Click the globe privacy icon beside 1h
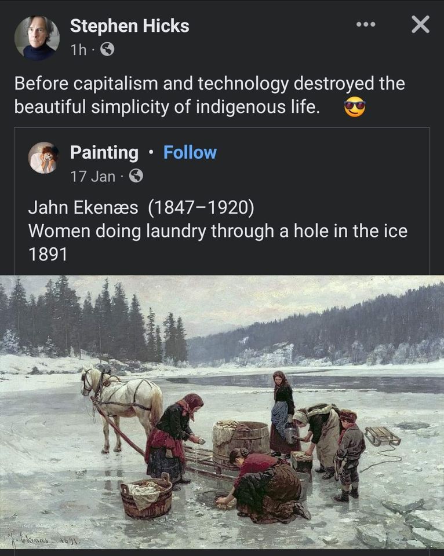 (107, 49)
